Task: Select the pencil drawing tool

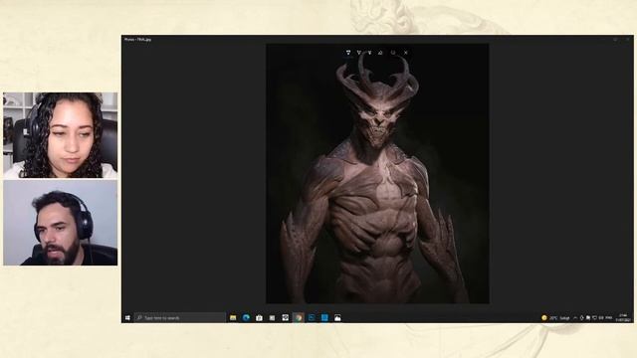Action: click(359, 53)
